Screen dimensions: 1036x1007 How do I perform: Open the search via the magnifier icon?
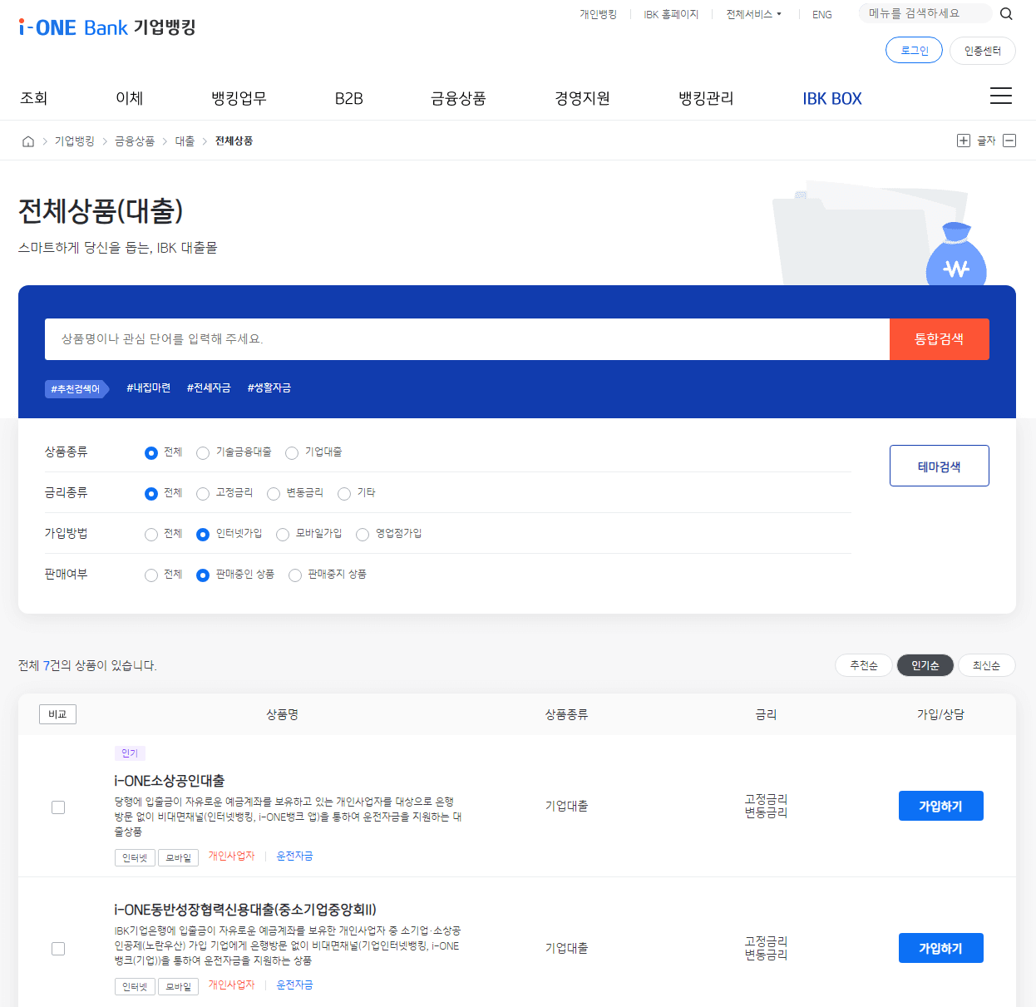click(x=1006, y=13)
